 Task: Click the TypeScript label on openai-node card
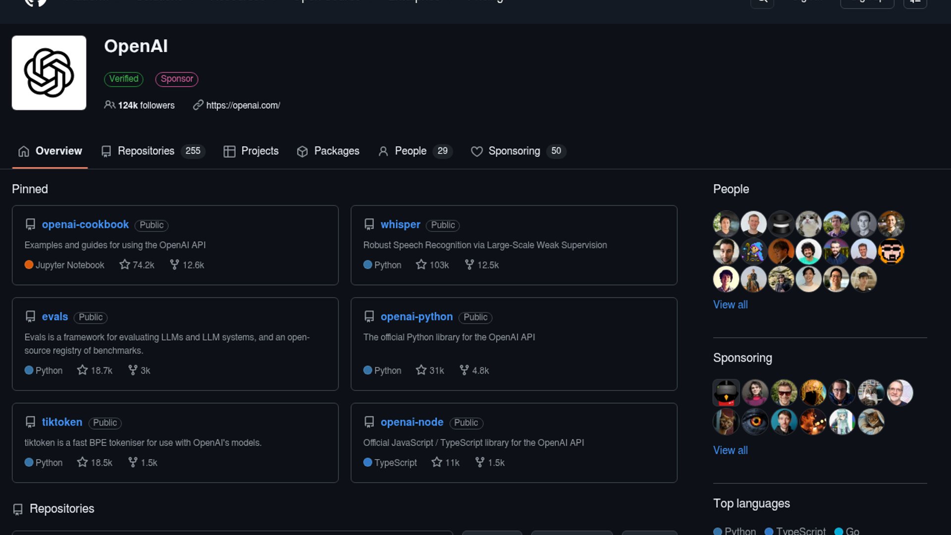[395, 463]
